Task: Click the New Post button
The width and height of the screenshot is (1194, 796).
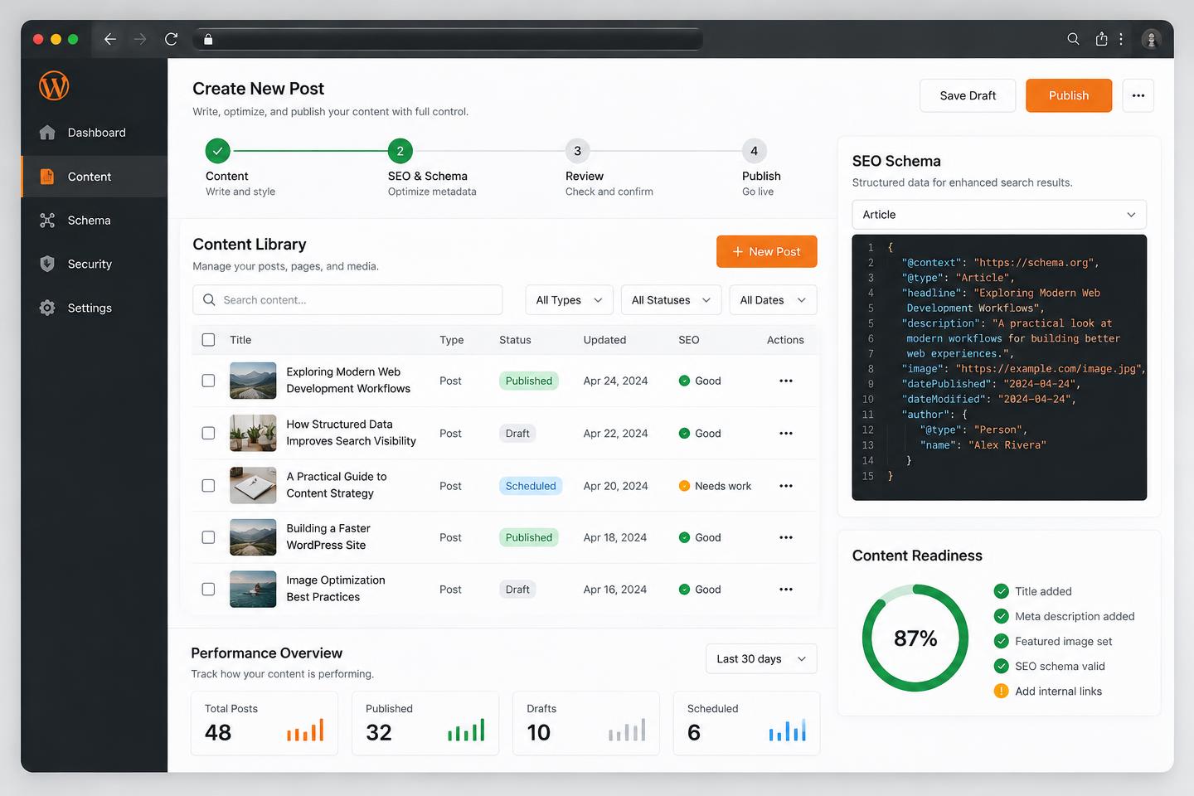Action: point(767,251)
